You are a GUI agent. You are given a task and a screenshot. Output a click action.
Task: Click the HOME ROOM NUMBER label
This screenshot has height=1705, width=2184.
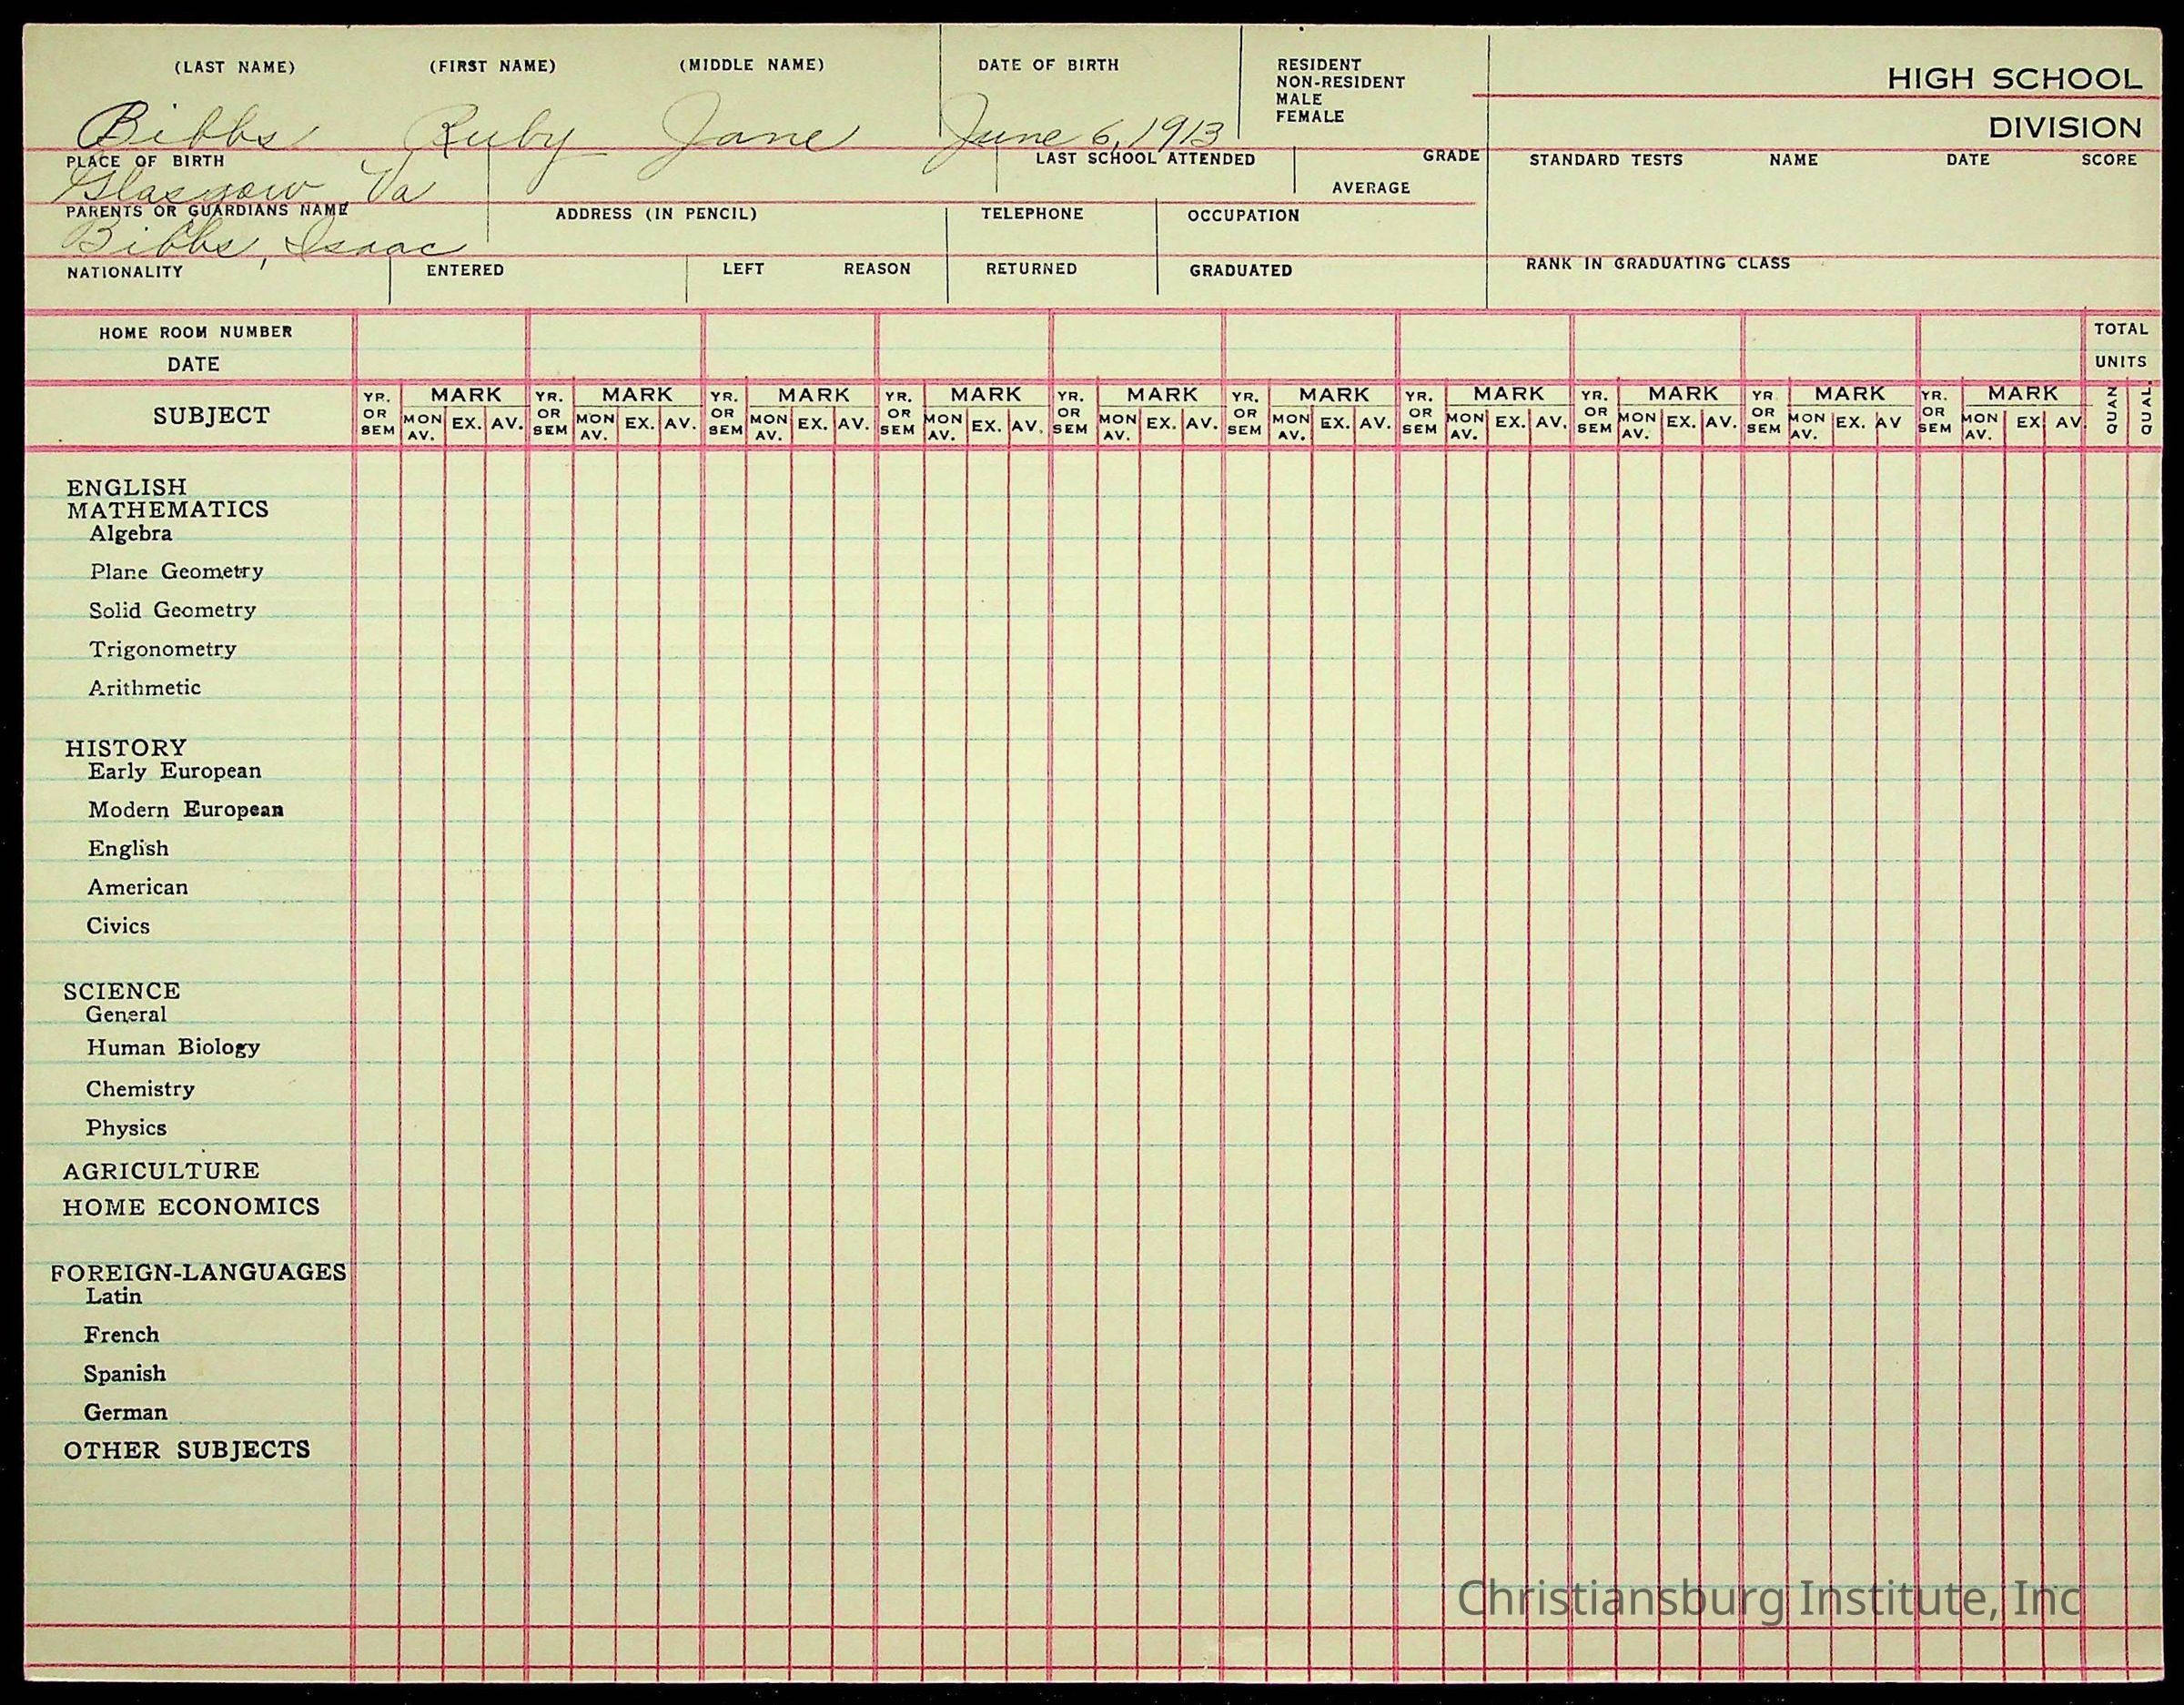tap(195, 332)
